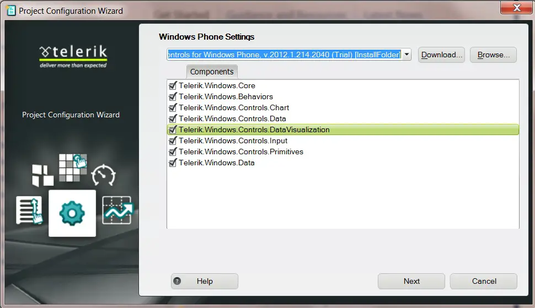Open the controls version dropdown arrow
Viewport: 535px width, 308px height.
(406, 55)
